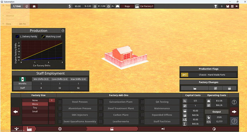Viewport: 247px width, 132px height.
Task: Click the Production panel help question mark
Action: [63, 31]
